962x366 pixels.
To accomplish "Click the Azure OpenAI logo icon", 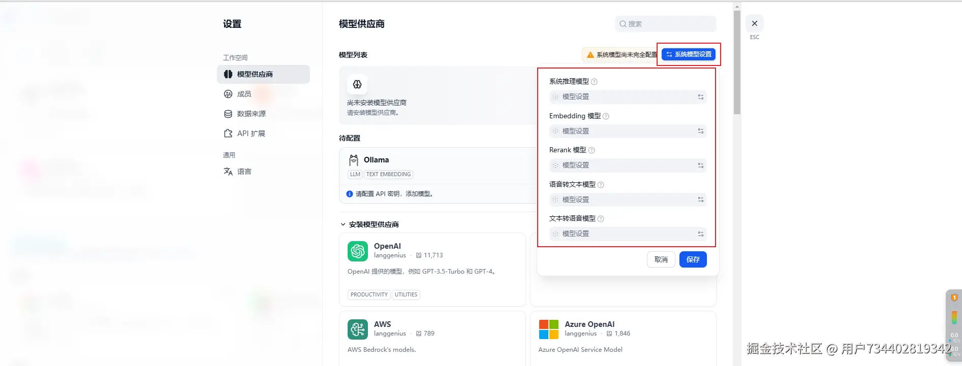I will (x=549, y=329).
